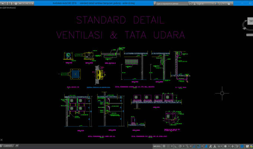Open Polar Tracking angles dropdown arrow
253x149 pixels.
click(184, 146)
